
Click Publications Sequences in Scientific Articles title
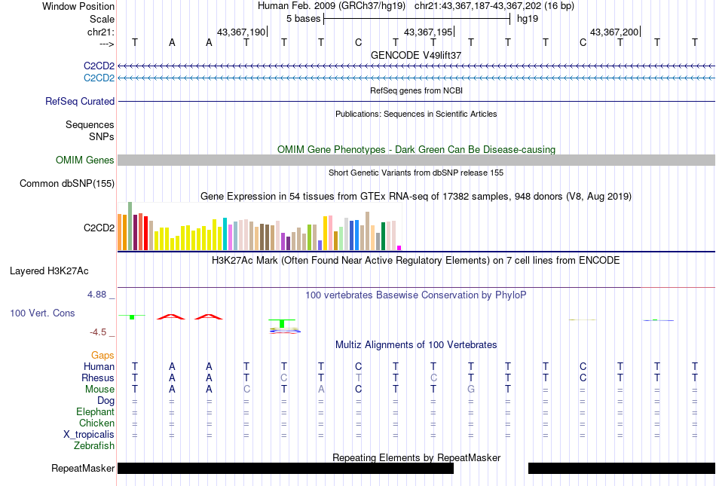416,114
